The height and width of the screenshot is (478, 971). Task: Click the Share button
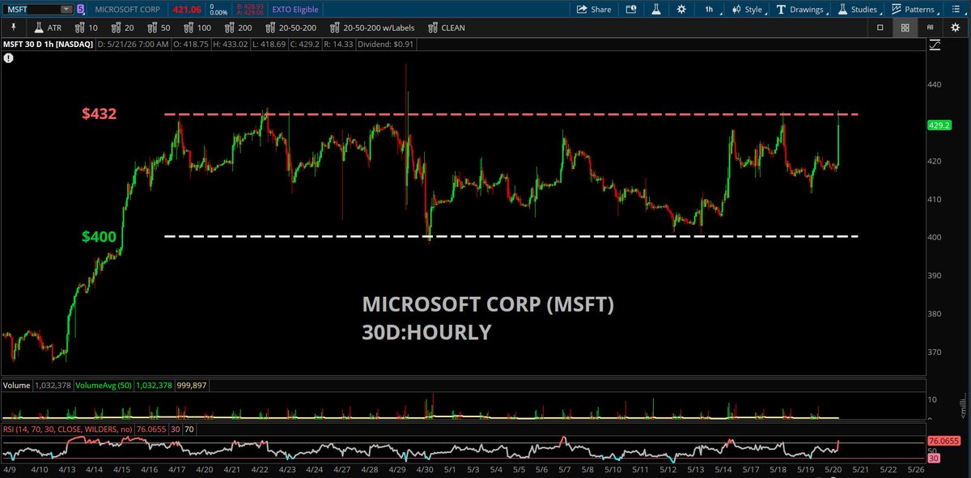pos(594,10)
